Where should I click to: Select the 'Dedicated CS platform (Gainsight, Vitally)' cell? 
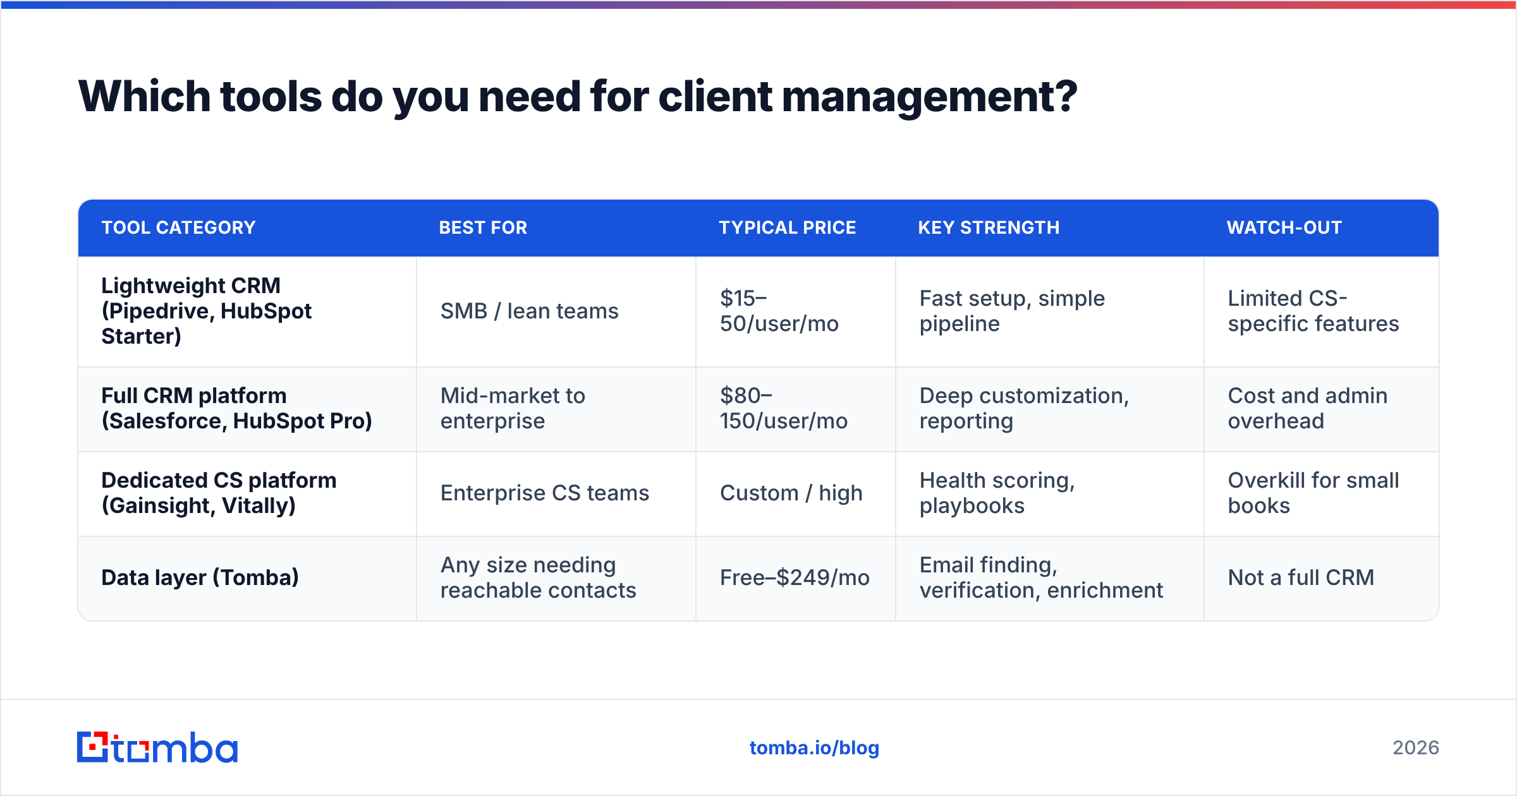247,493
